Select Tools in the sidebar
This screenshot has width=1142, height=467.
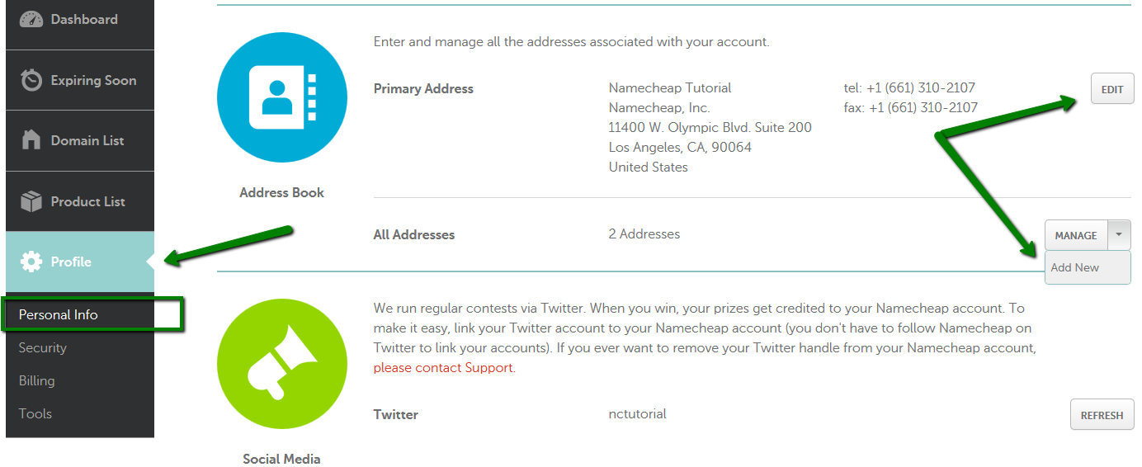click(35, 414)
